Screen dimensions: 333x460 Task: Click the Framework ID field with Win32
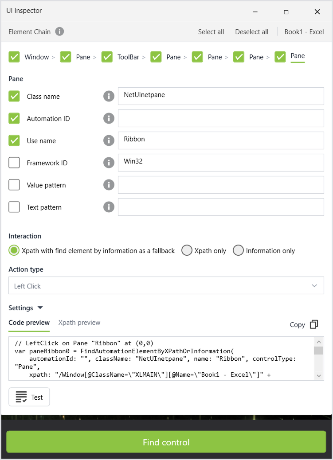(221, 163)
